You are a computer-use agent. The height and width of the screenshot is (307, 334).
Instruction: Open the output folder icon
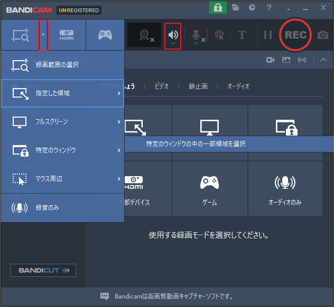tap(235, 8)
